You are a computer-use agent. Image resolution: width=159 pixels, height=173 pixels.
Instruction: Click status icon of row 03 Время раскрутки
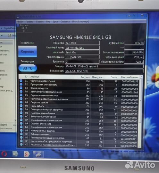[x=21, y=88]
